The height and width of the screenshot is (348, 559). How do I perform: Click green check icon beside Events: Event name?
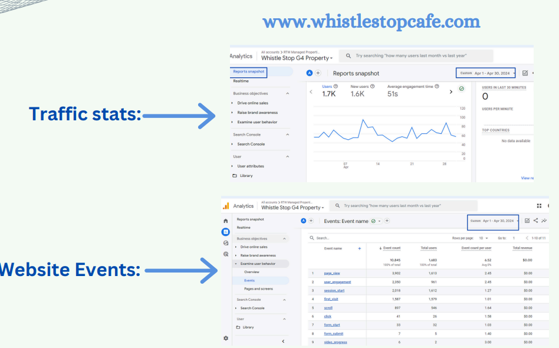click(373, 221)
